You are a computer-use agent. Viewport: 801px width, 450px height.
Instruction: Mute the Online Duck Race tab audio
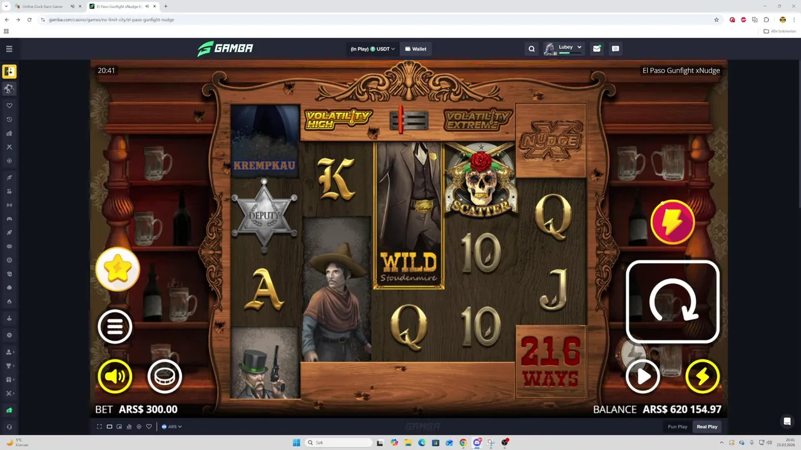pyautogui.click(x=73, y=6)
